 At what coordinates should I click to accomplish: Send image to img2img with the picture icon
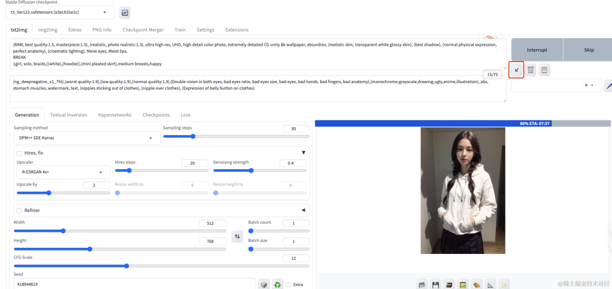point(463,284)
